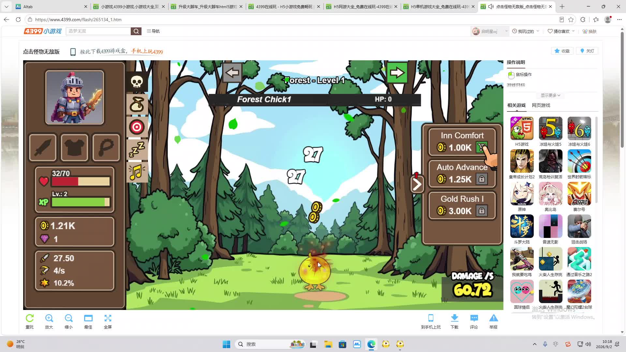
Task: Open new browser tab
Action: pos(562,7)
